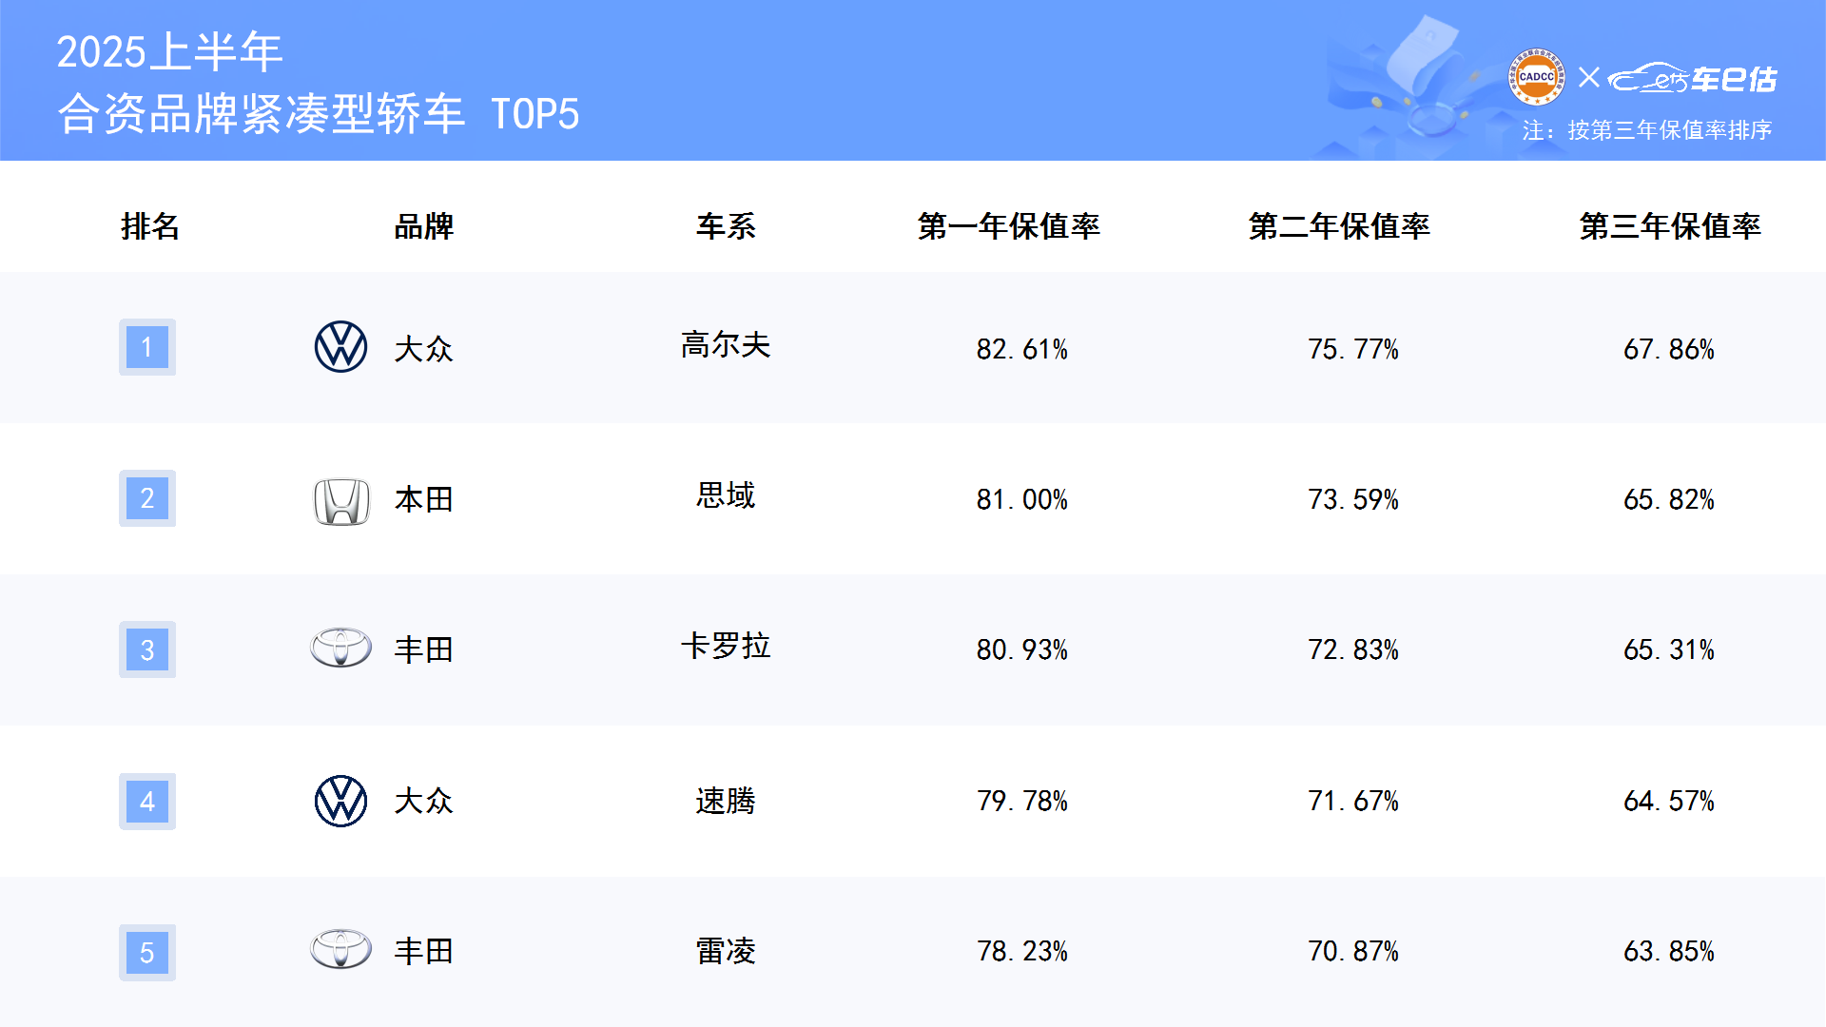
Task: Click the 67.86% third-year value
Action: (1669, 349)
